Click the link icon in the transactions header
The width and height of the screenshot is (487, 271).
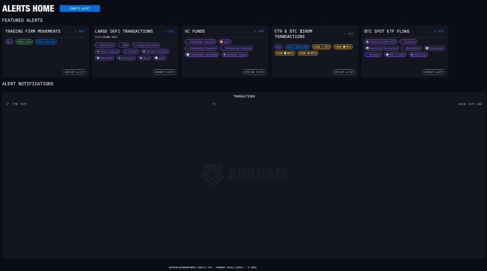[x=7, y=104]
